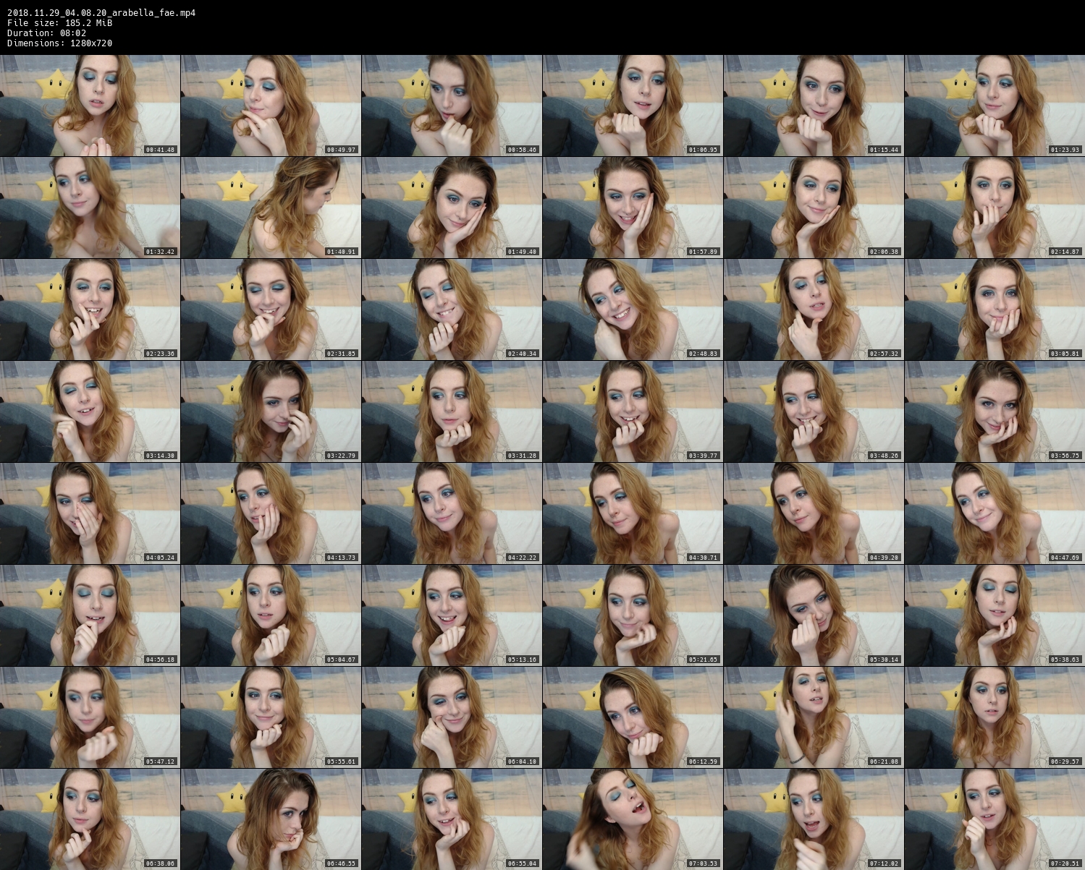Pick the thumbnail timestamped 04:39.20
Viewport: 1085px width, 870px height.
click(814, 513)
